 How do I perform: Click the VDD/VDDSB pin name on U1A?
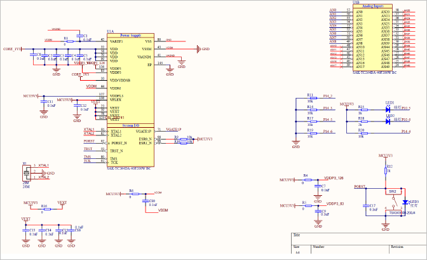[x=120, y=80]
